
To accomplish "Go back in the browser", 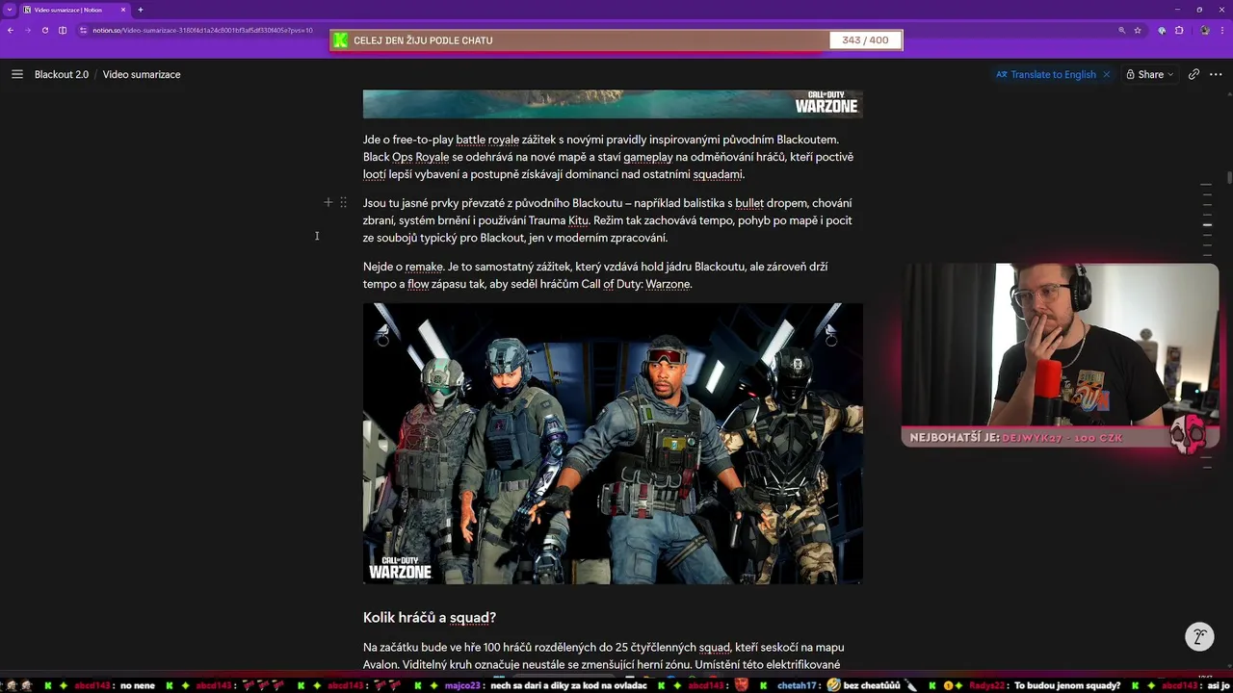I will click(x=11, y=30).
